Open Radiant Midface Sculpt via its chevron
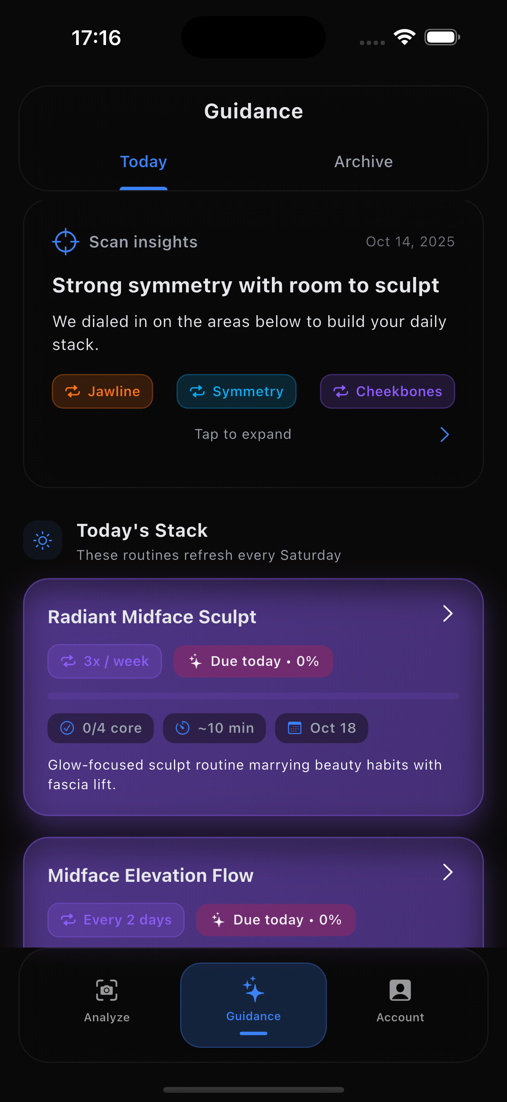Screen dimensions: 507x1102 (x=448, y=614)
